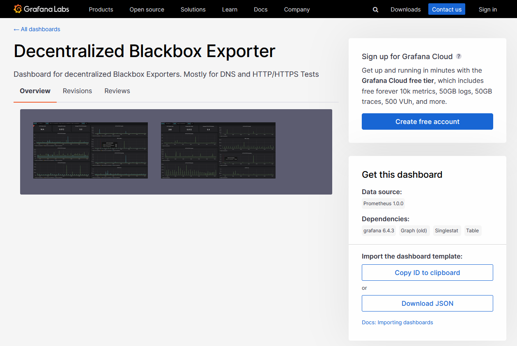Viewport: 517px width, 346px height.
Task: Click the Contact us button
Action: [x=447, y=9]
